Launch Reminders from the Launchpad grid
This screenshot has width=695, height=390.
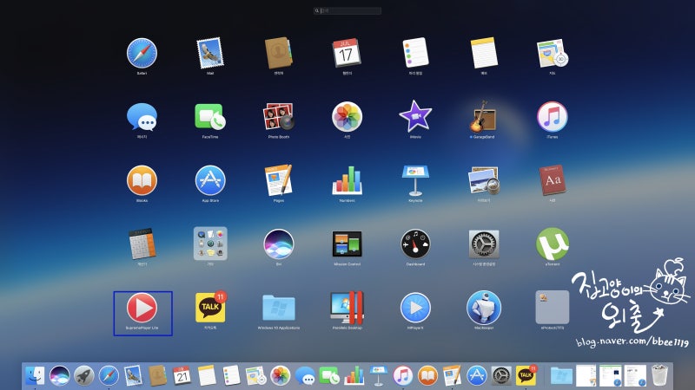pos(415,53)
